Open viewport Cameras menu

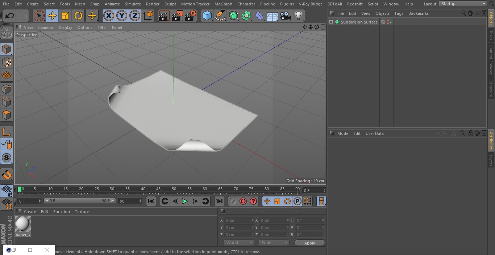click(46, 27)
